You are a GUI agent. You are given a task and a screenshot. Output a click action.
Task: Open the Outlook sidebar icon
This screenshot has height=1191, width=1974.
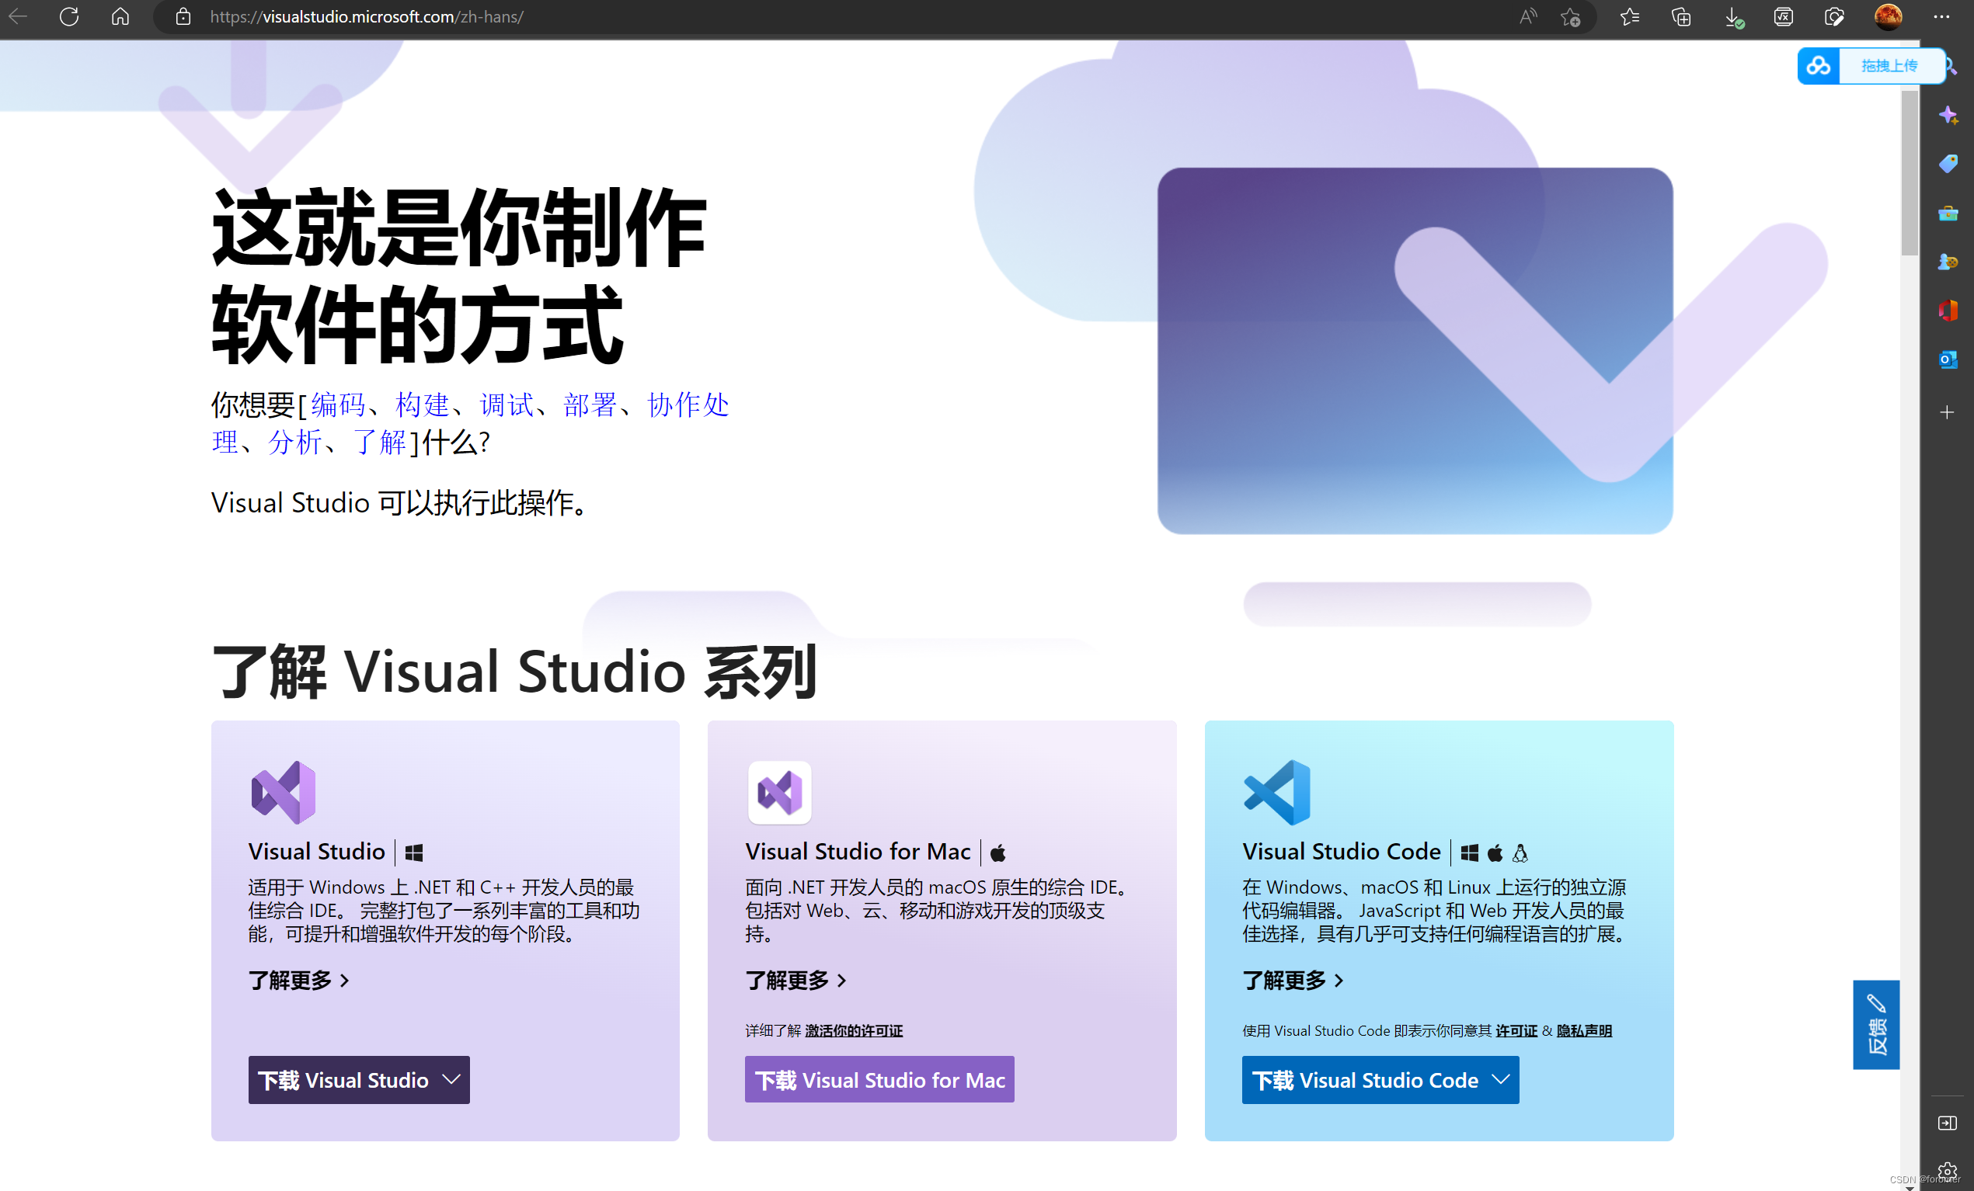point(1948,359)
